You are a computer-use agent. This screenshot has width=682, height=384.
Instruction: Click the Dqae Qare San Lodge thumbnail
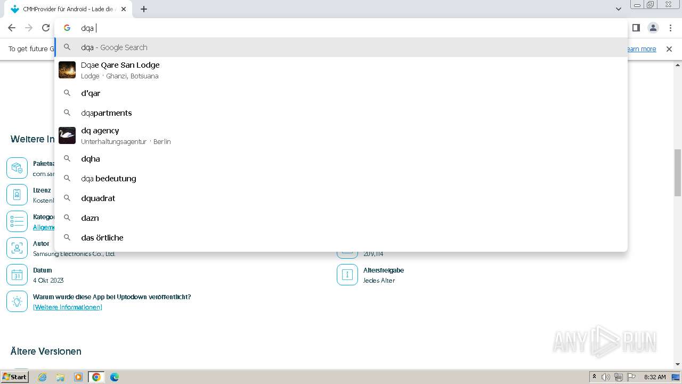coord(67,70)
